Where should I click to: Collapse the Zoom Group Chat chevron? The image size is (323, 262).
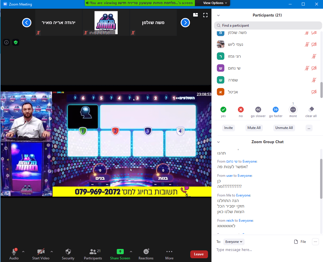click(x=218, y=142)
